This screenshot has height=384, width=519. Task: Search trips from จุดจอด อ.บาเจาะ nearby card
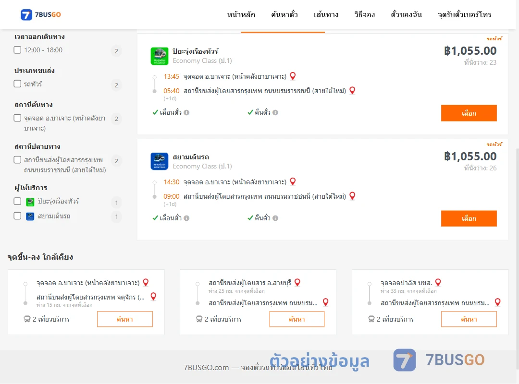click(125, 319)
